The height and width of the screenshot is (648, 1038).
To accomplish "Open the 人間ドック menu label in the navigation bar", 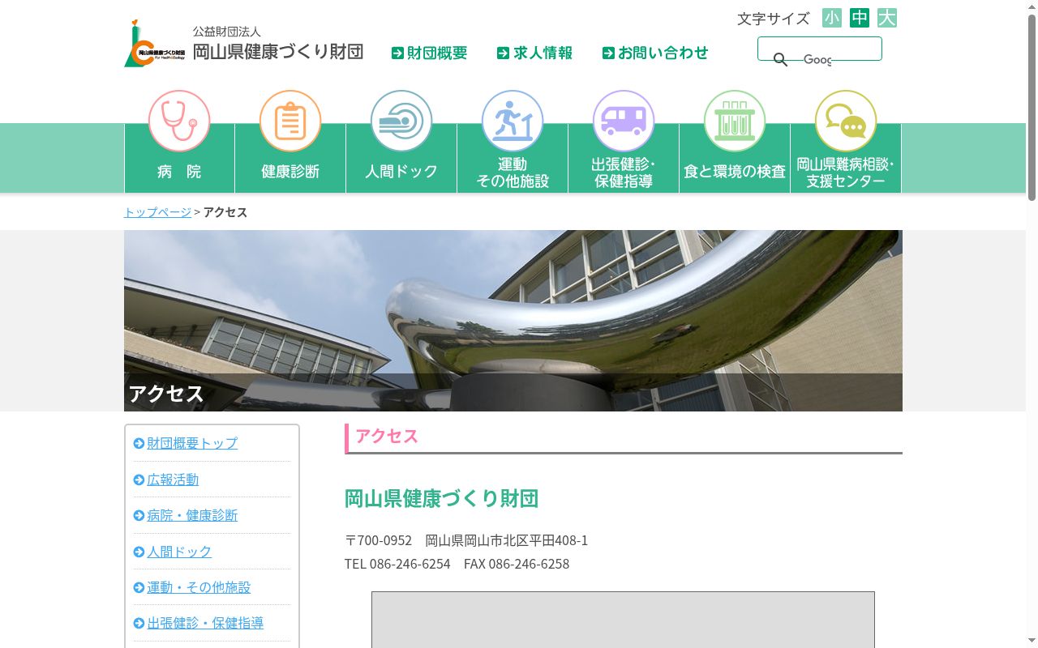I will point(401,172).
